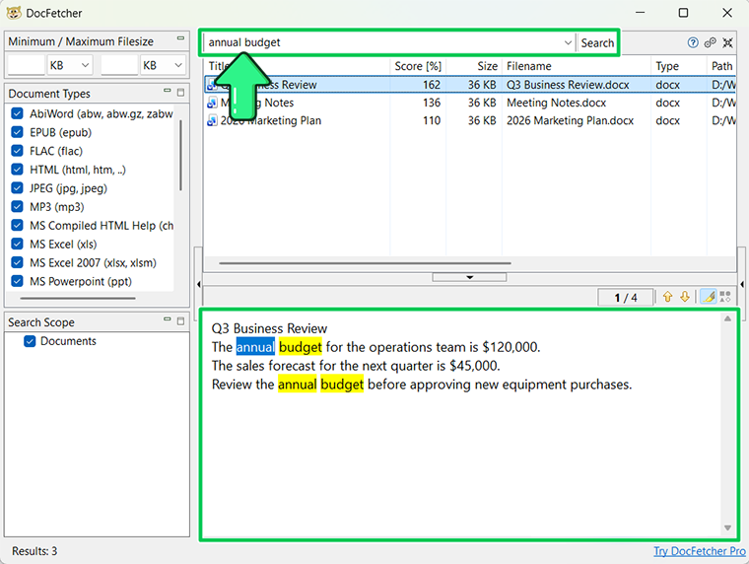The width and height of the screenshot is (749, 564).
Task: Jump to the next match with the down arrow
Action: tap(685, 297)
